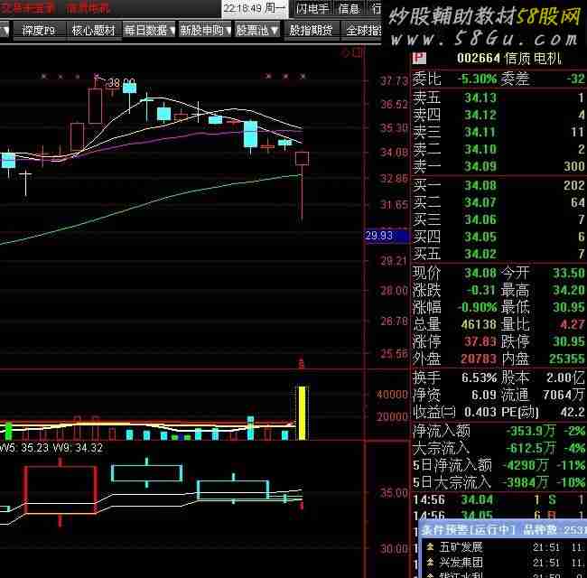Screen dimensions: 587x578
Task: Click the 涨幅 value -0.90%
Action: [478, 307]
